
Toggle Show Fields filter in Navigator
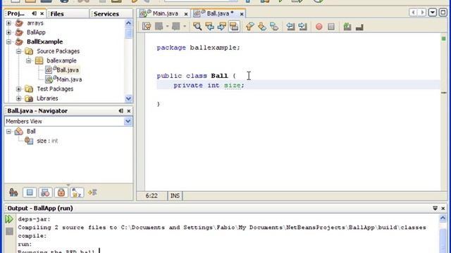[30, 192]
